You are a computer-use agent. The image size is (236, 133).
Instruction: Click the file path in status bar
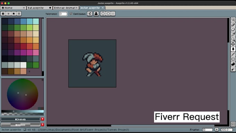pyautogui.click(x=83, y=130)
